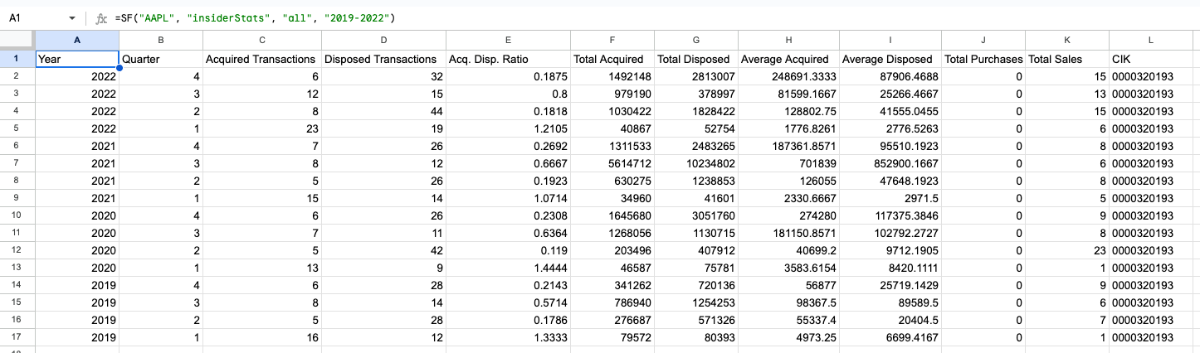Select column H header
The width and height of the screenshot is (1200, 353).
[788, 40]
